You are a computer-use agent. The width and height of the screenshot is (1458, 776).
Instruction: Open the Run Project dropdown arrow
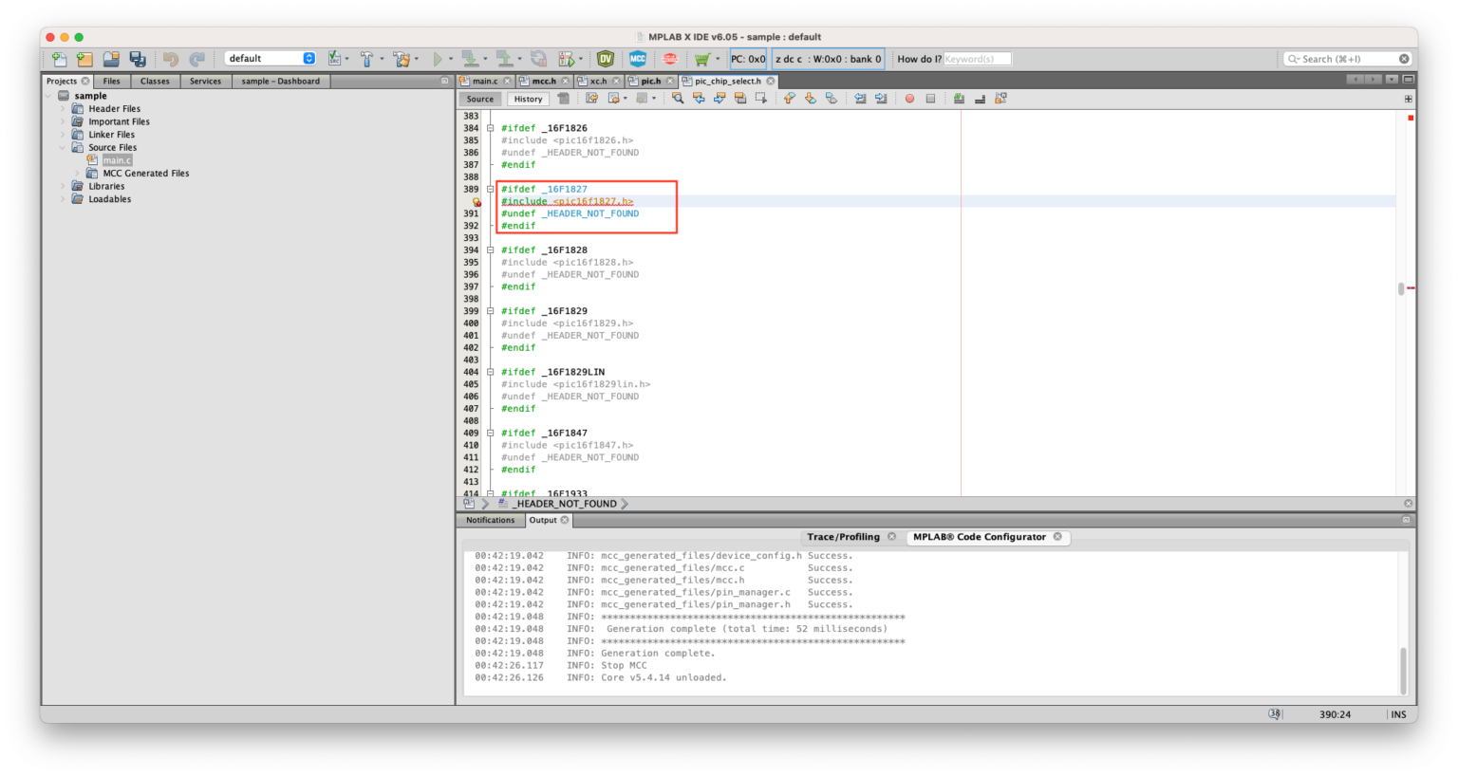pos(450,59)
